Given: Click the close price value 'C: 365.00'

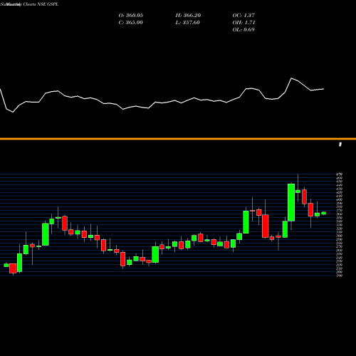Looking at the screenshot, I should click(x=131, y=23).
